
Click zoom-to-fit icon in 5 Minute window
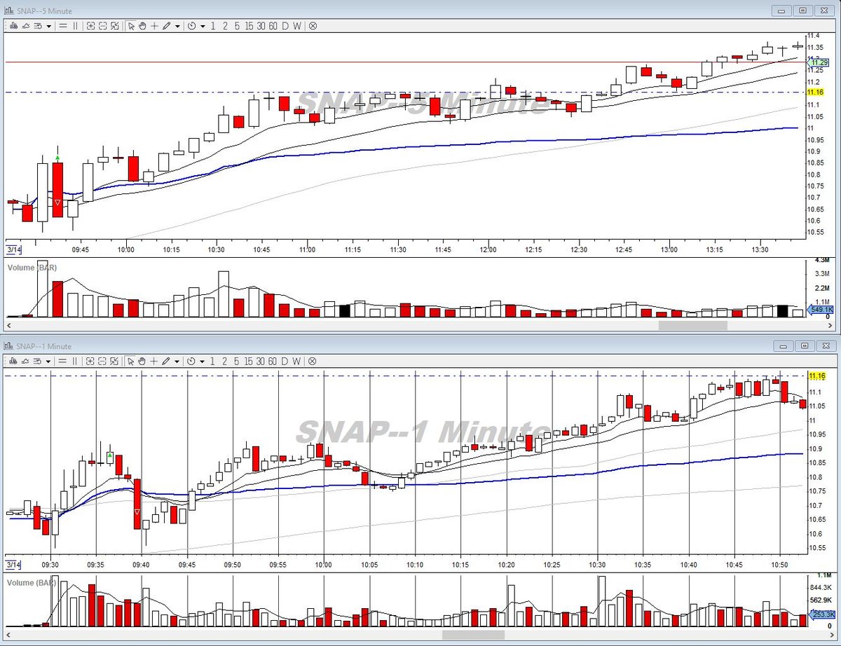(115, 26)
